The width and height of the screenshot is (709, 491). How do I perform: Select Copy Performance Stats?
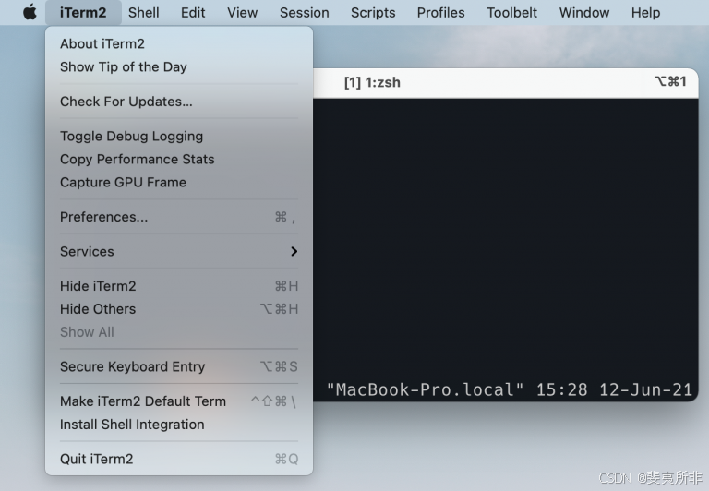click(x=179, y=159)
